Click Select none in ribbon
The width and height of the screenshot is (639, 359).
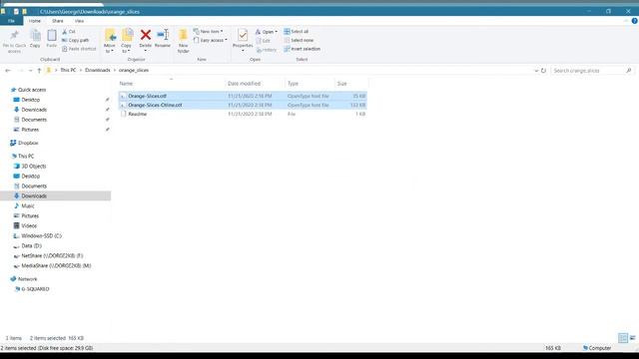point(299,40)
